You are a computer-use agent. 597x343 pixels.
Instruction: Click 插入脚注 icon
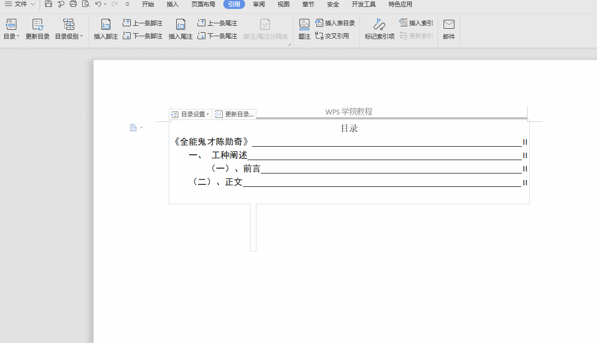click(x=106, y=30)
